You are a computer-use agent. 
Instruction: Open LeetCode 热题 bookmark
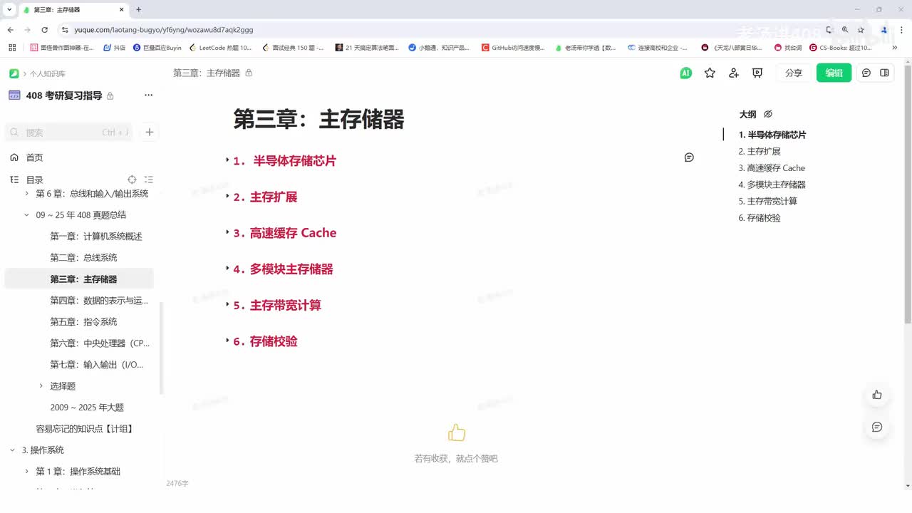pos(221,48)
